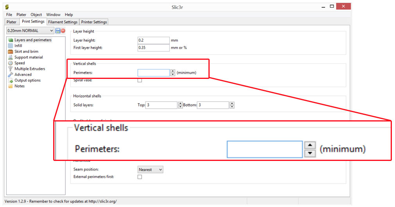This screenshot has height=207, width=395.
Task: Save the current print preset
Action: coord(58,31)
